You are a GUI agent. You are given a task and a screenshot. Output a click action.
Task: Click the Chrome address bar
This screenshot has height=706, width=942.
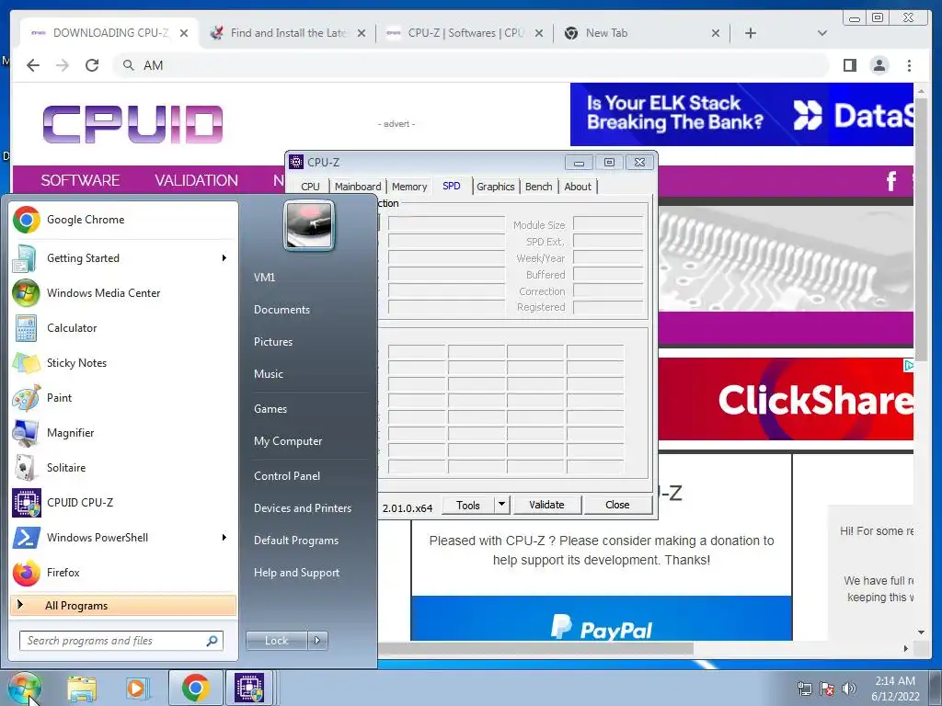pos(472,65)
